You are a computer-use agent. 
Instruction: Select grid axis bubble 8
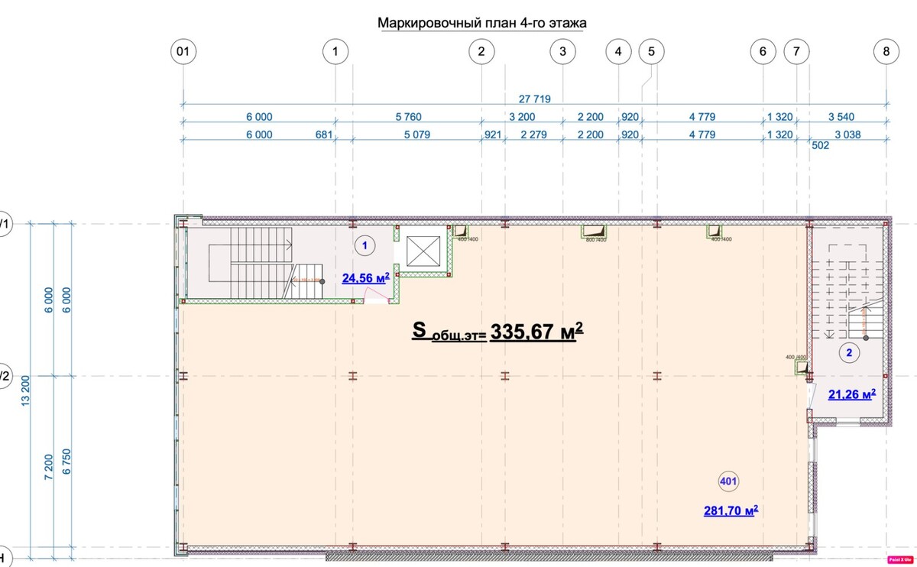tap(886, 52)
